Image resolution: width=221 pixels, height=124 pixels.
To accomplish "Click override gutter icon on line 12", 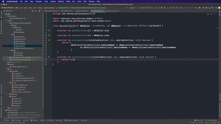I will (x=49, y=40).
